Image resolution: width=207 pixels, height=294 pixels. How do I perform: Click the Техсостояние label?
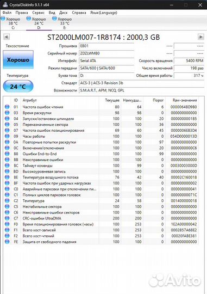click(x=17, y=46)
